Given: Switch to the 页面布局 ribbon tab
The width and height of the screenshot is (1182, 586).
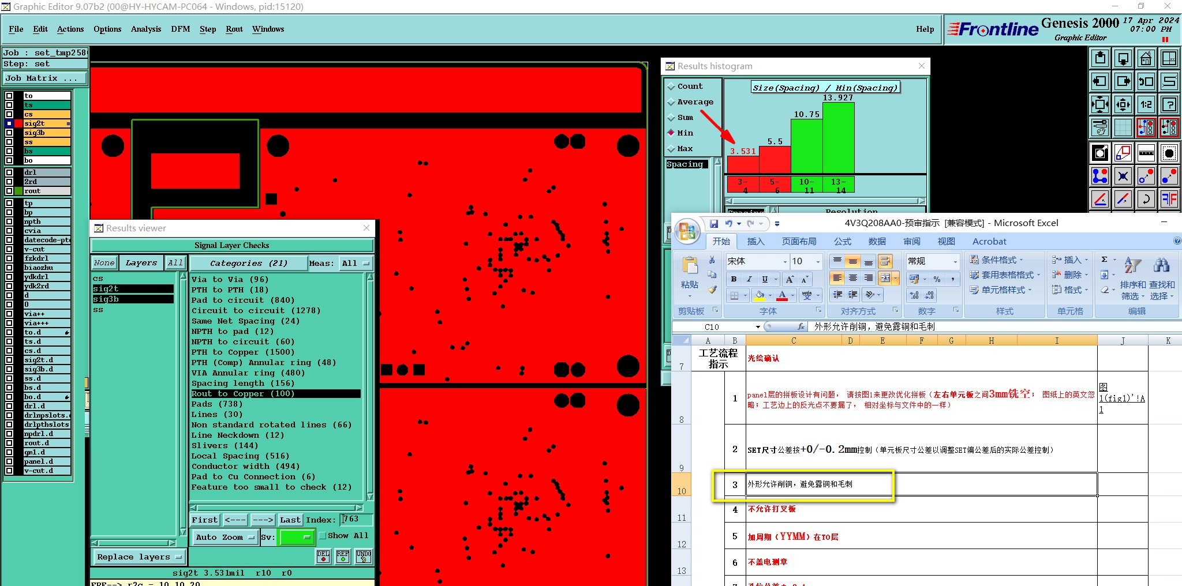Looking at the screenshot, I should [799, 241].
